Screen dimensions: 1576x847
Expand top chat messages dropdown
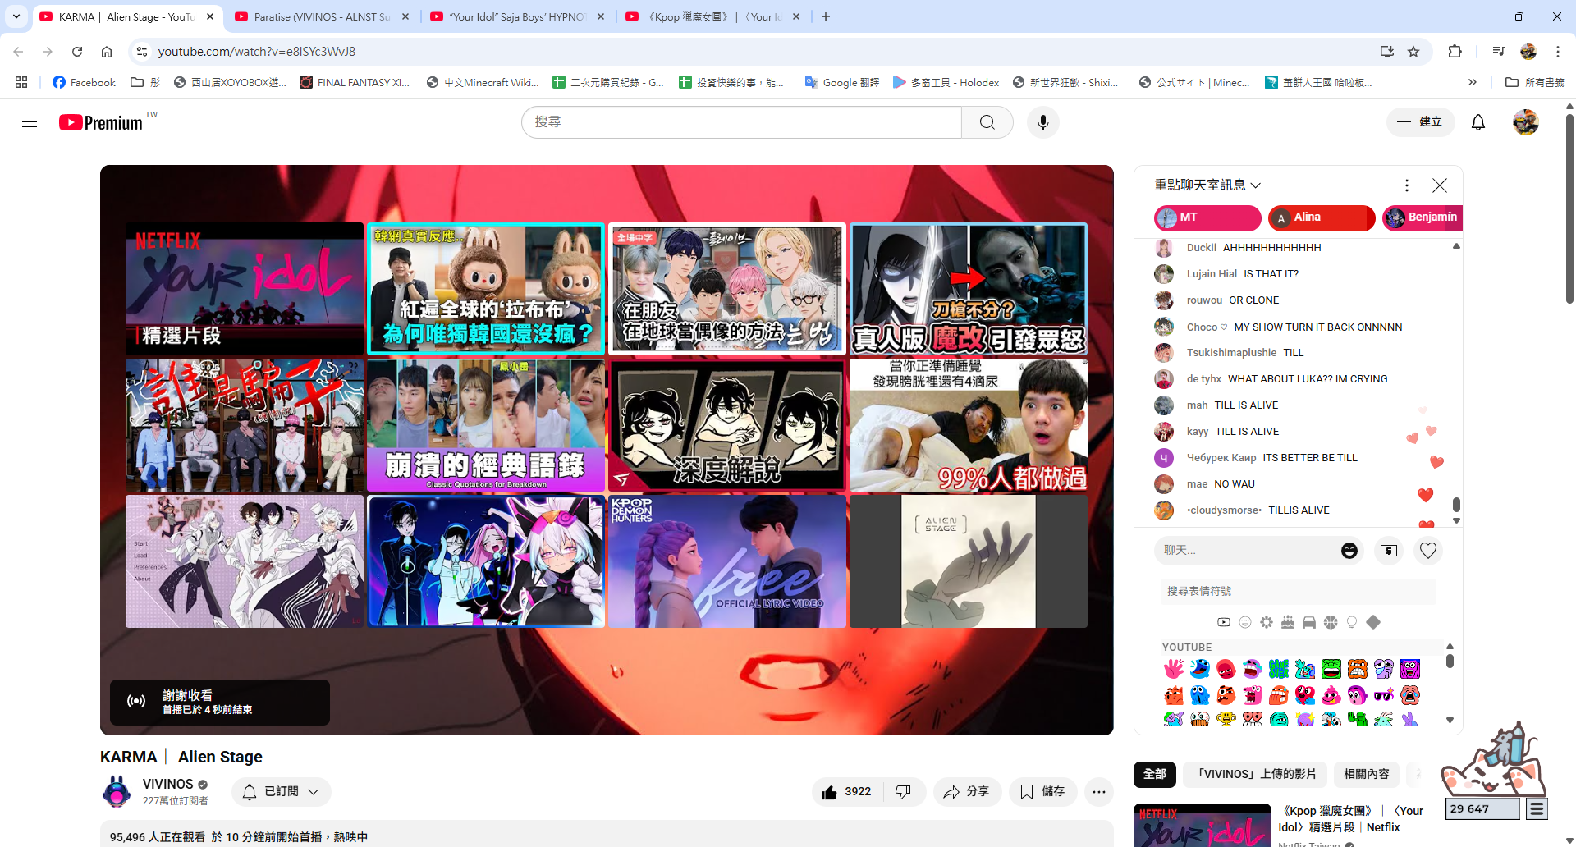pyautogui.click(x=1207, y=185)
